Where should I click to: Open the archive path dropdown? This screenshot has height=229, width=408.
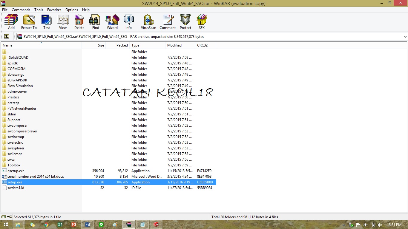tap(405, 37)
